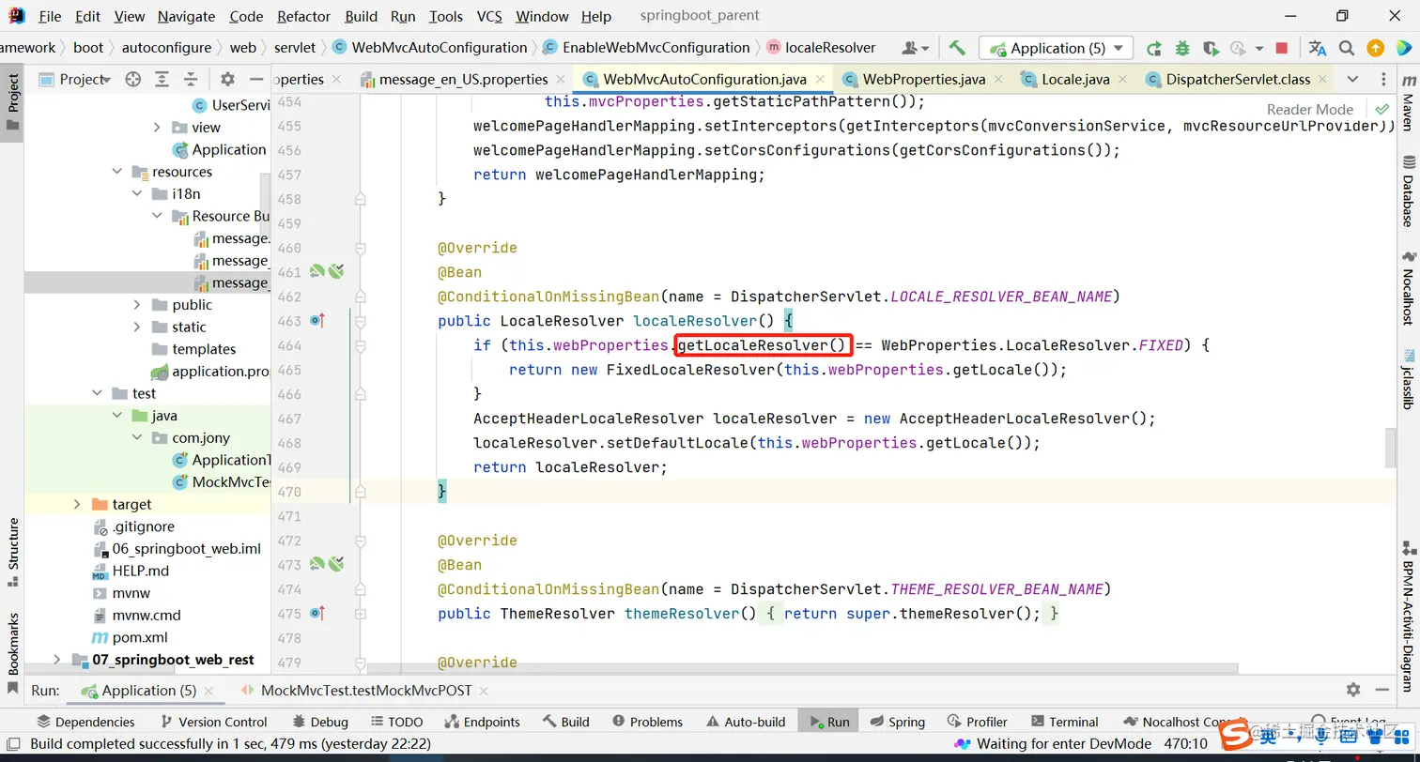Locate the opened file in Project tree
Image resolution: width=1420 pixels, height=762 pixels.
(133, 80)
